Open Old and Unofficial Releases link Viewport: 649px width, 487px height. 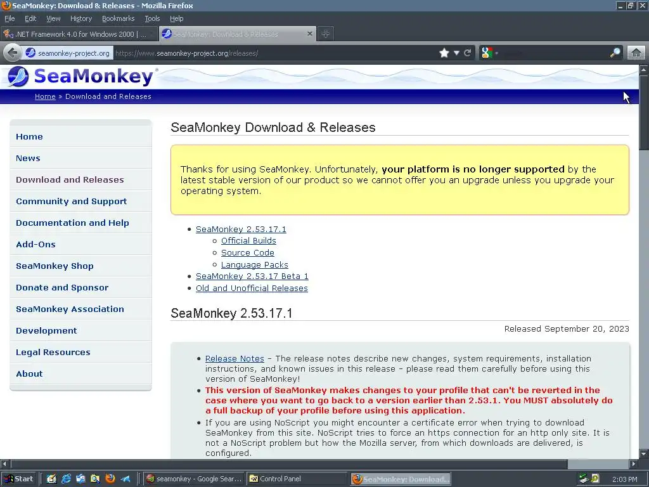click(252, 289)
